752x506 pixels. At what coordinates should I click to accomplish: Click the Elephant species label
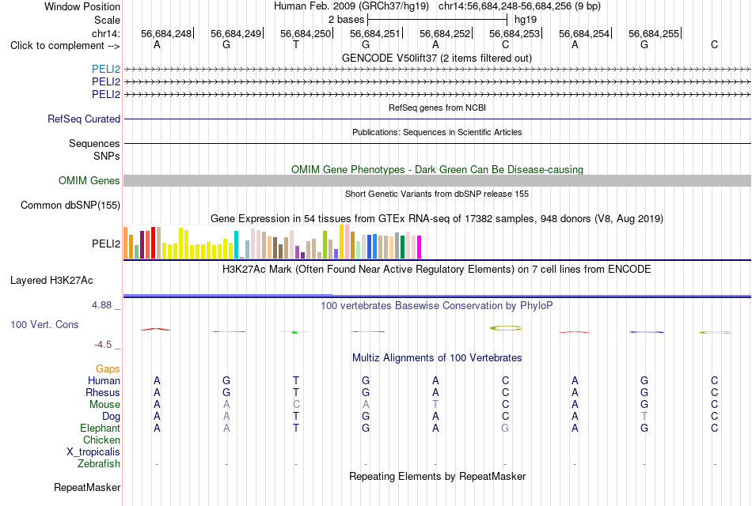101,429
